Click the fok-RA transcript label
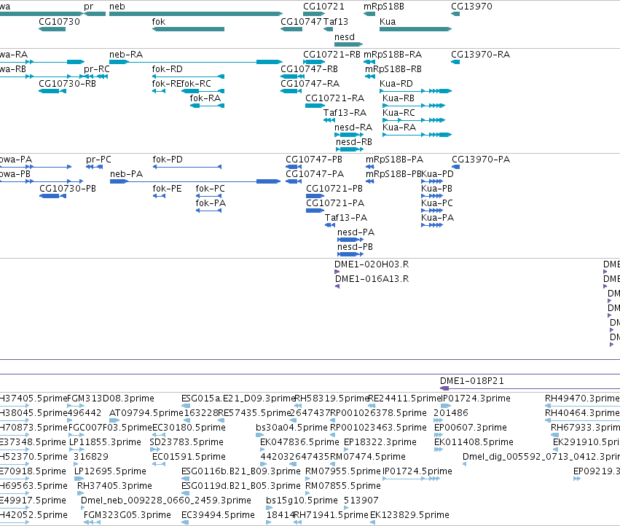This screenshot has width=620, height=526. 205,98
